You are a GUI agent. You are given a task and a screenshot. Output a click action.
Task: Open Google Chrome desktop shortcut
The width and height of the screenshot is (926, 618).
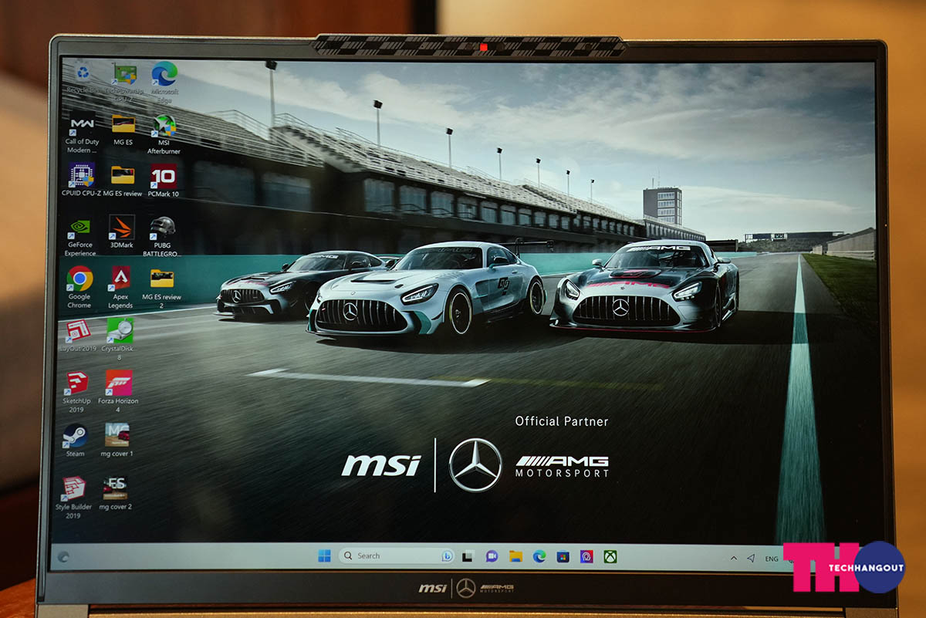(x=79, y=287)
